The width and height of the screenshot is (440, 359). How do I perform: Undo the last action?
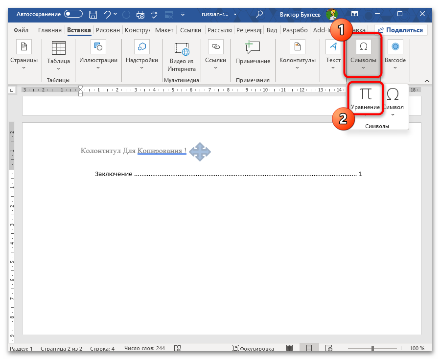107,14
